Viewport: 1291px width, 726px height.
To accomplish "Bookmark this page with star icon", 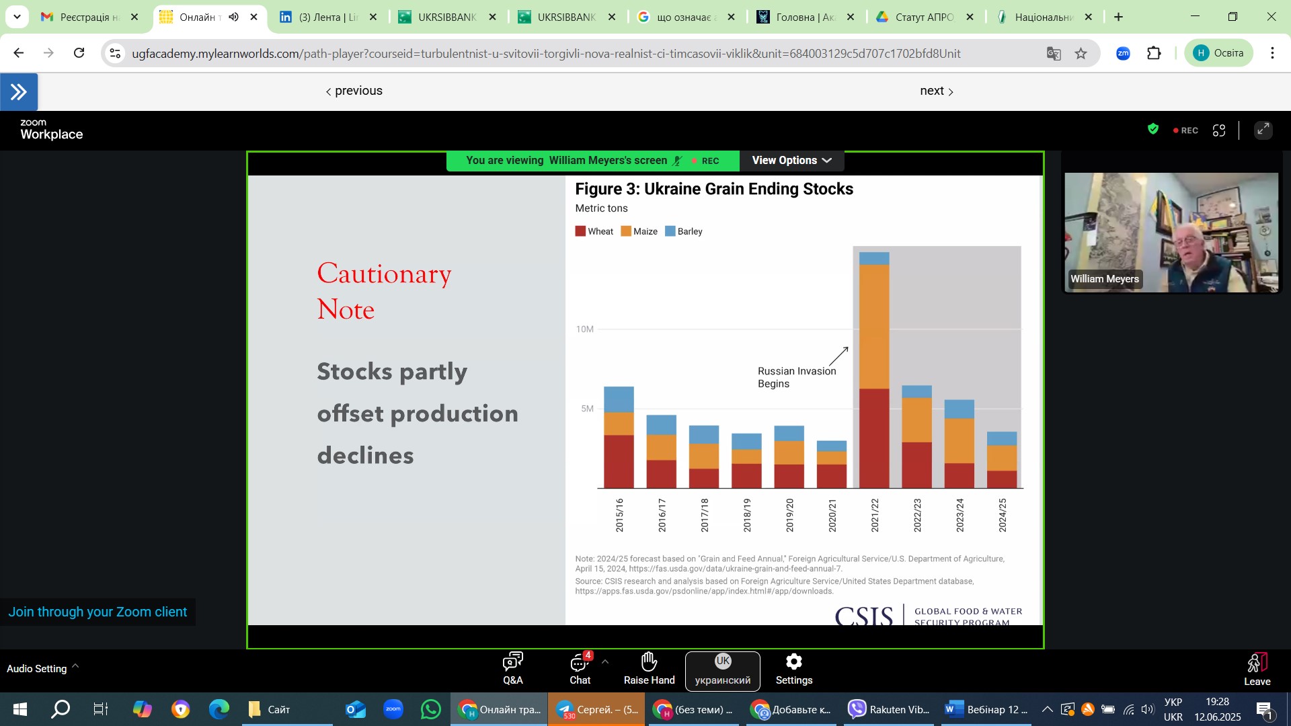I will [x=1081, y=54].
